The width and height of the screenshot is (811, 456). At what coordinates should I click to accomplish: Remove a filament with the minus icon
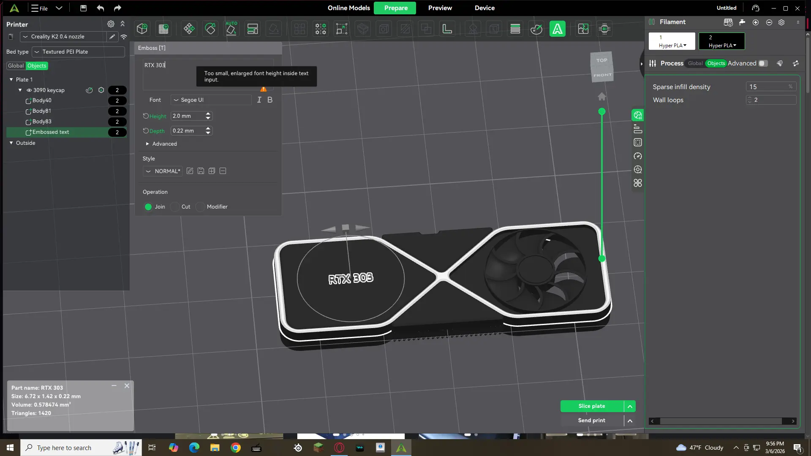point(769,22)
